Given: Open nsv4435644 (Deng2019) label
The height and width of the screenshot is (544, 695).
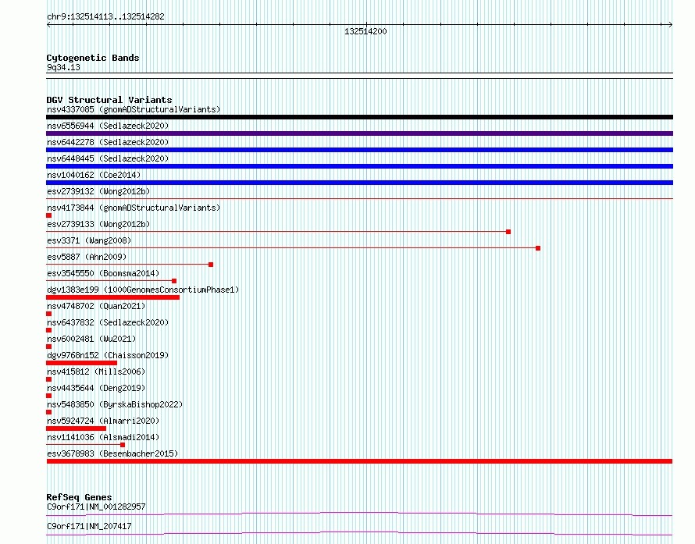Looking at the screenshot, I should click(x=96, y=388).
